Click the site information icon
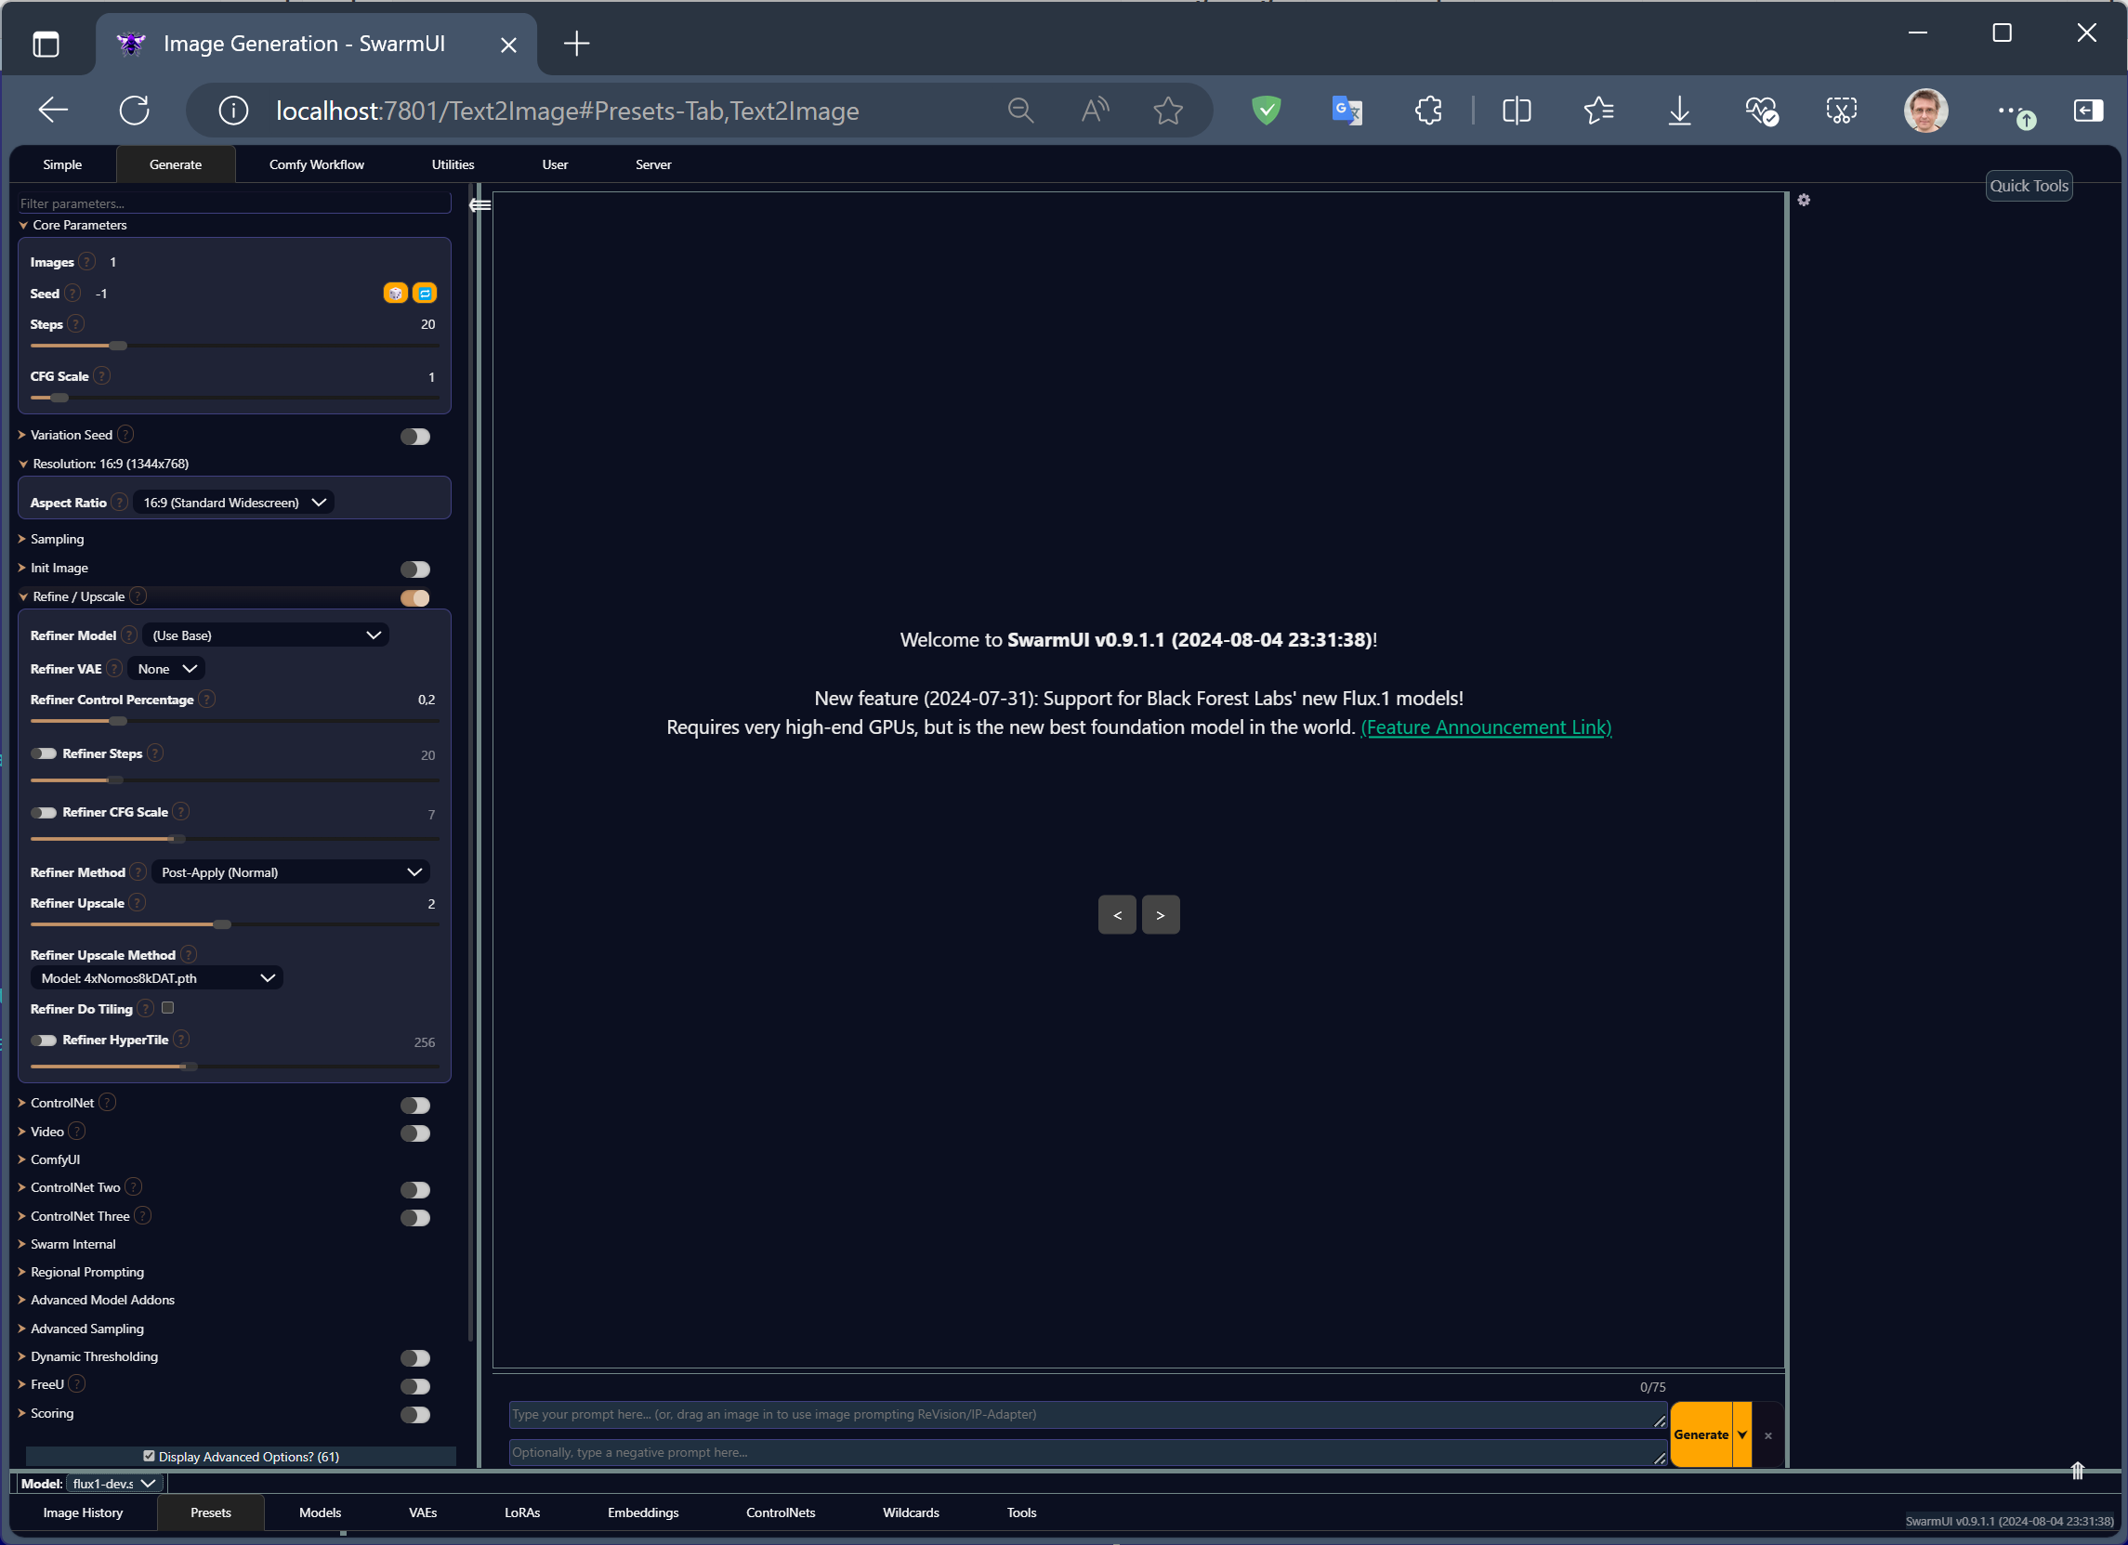This screenshot has height=1545, width=2128. click(233, 111)
